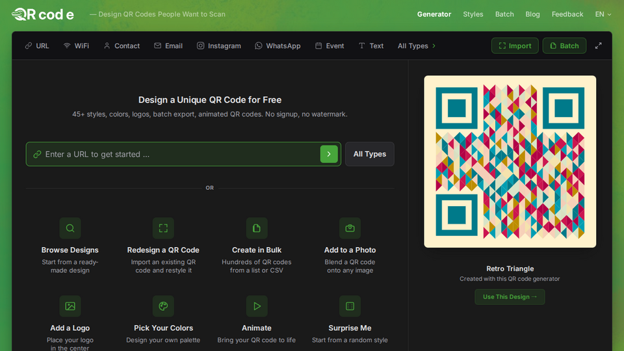Click the Retro Triangle QR code preview
Screen dimensions: 624x351
pyautogui.click(x=510, y=162)
